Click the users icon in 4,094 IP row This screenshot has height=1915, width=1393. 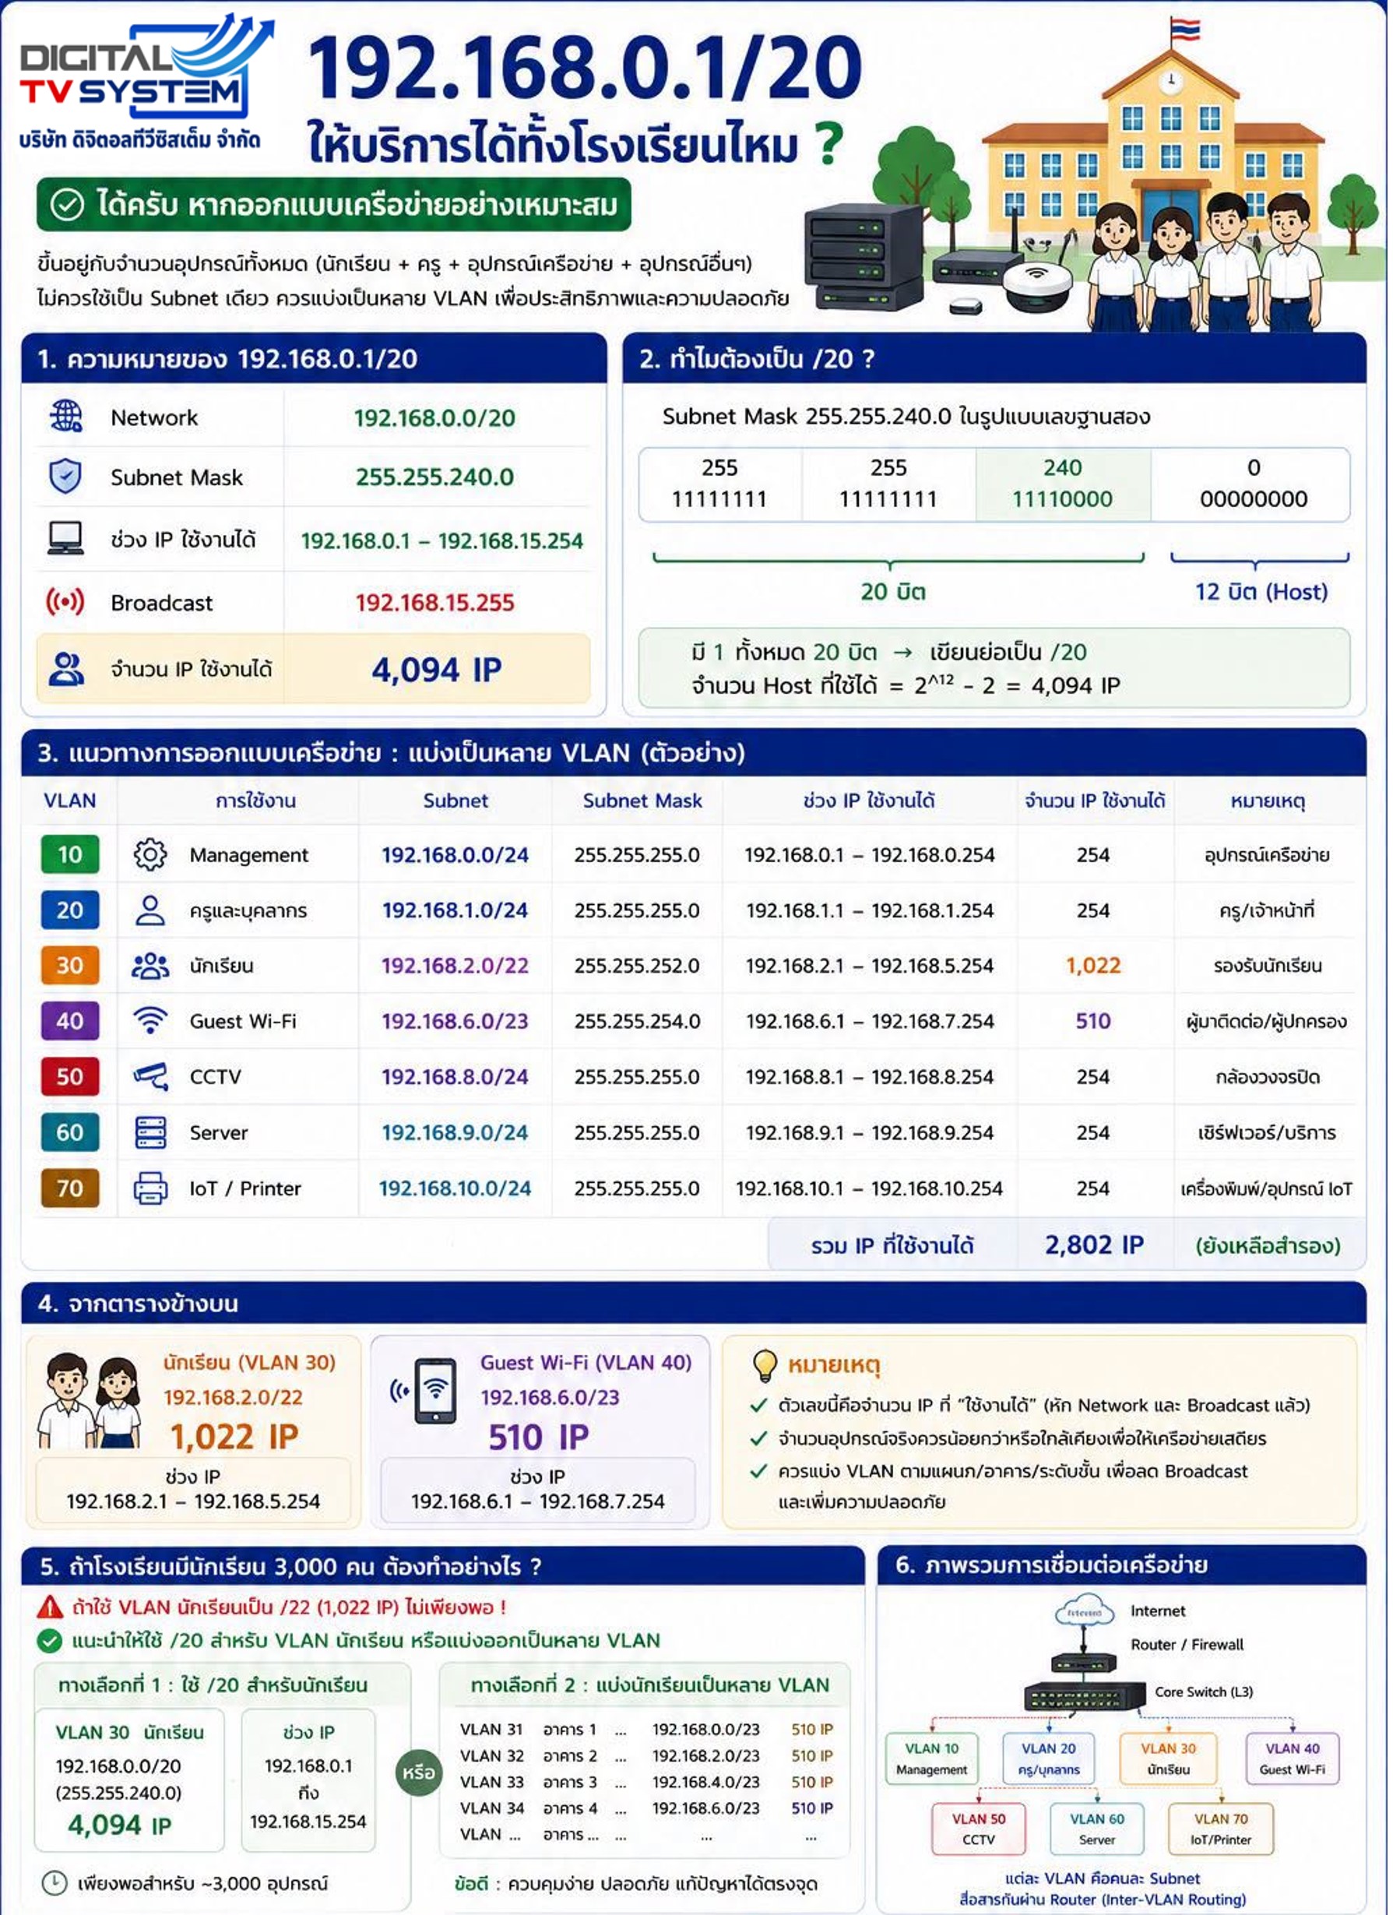(x=66, y=669)
